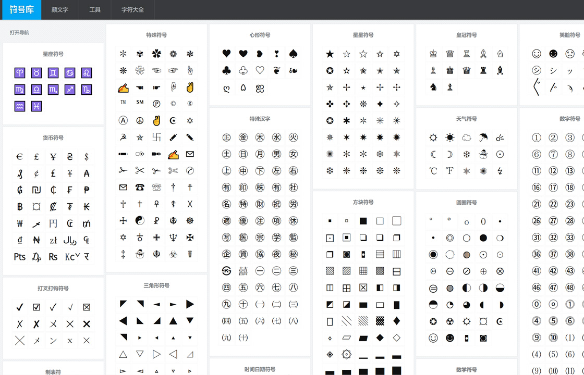The width and height of the screenshot is (584, 375).
Task: Select the circled P symbol
Action: tap(156, 104)
